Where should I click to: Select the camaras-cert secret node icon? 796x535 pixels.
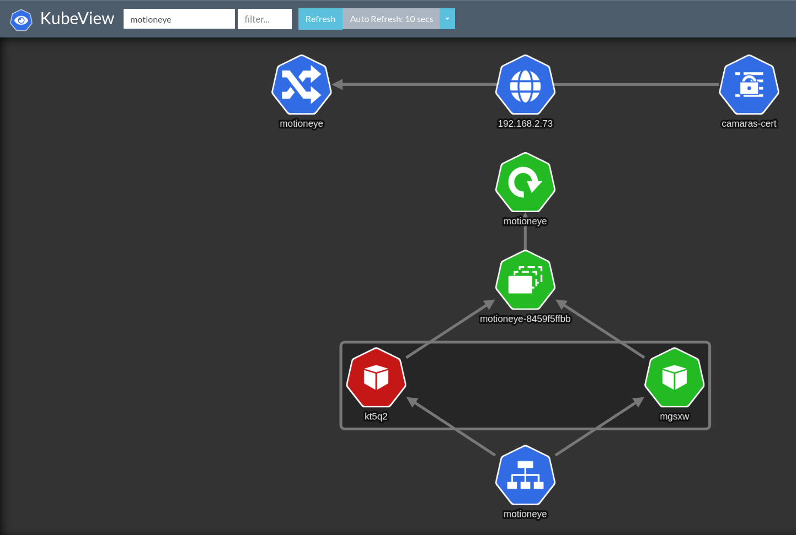click(x=749, y=85)
